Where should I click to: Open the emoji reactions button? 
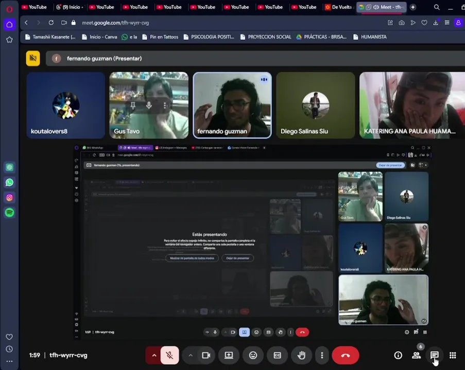tap(253, 355)
